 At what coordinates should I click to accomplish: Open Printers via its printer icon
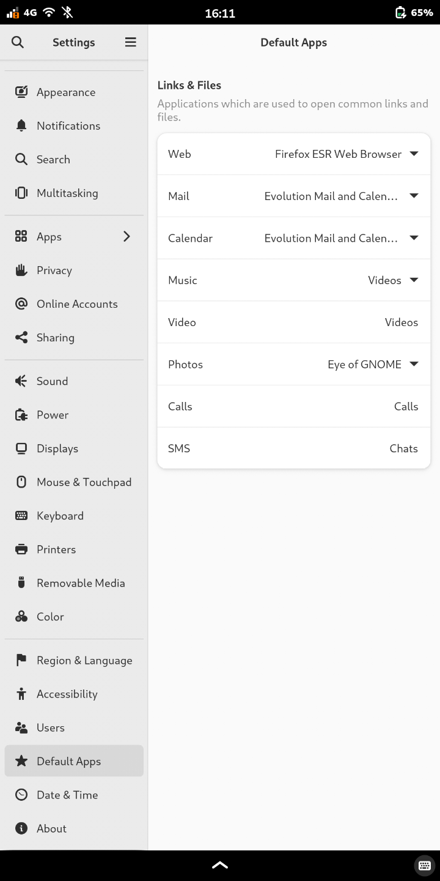21,549
